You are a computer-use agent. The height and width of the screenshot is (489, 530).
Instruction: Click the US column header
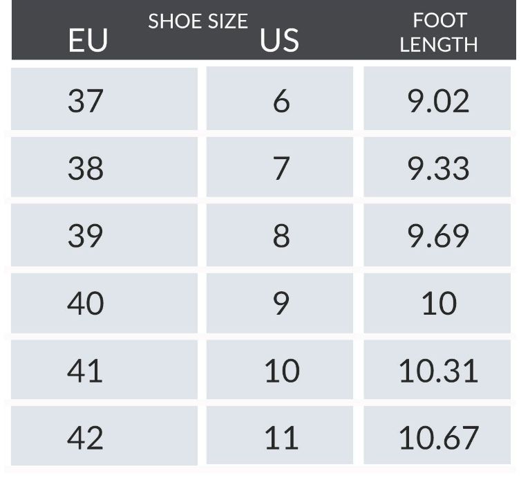click(x=279, y=41)
